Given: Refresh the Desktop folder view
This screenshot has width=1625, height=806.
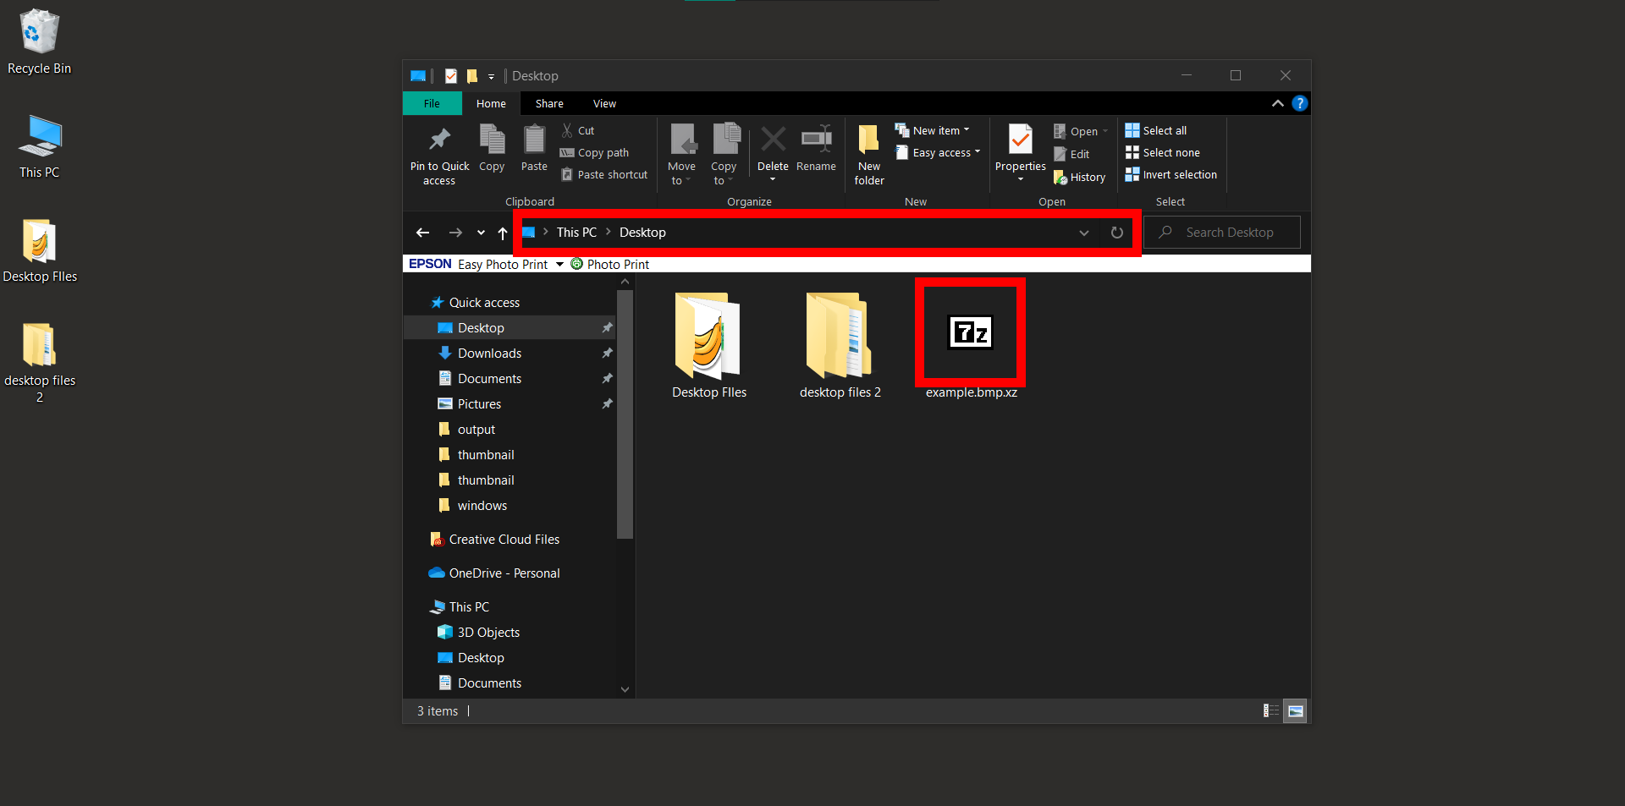Looking at the screenshot, I should click(x=1116, y=232).
